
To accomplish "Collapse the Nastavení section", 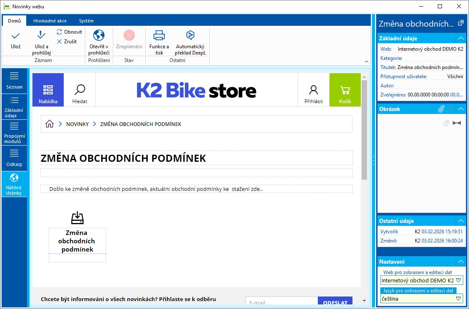I will pyautogui.click(x=461, y=262).
